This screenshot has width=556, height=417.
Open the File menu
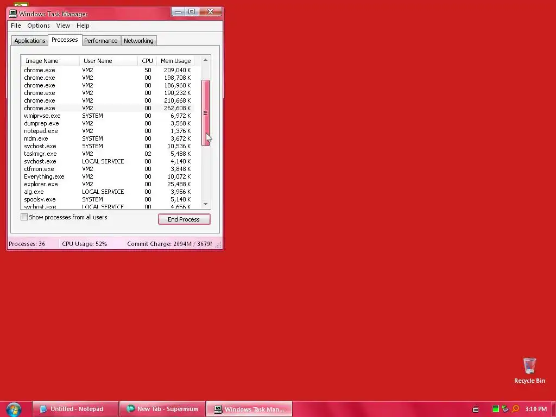[x=16, y=26]
